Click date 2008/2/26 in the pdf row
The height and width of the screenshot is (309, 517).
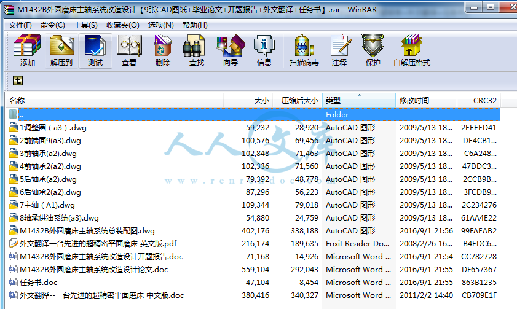(x=425, y=243)
